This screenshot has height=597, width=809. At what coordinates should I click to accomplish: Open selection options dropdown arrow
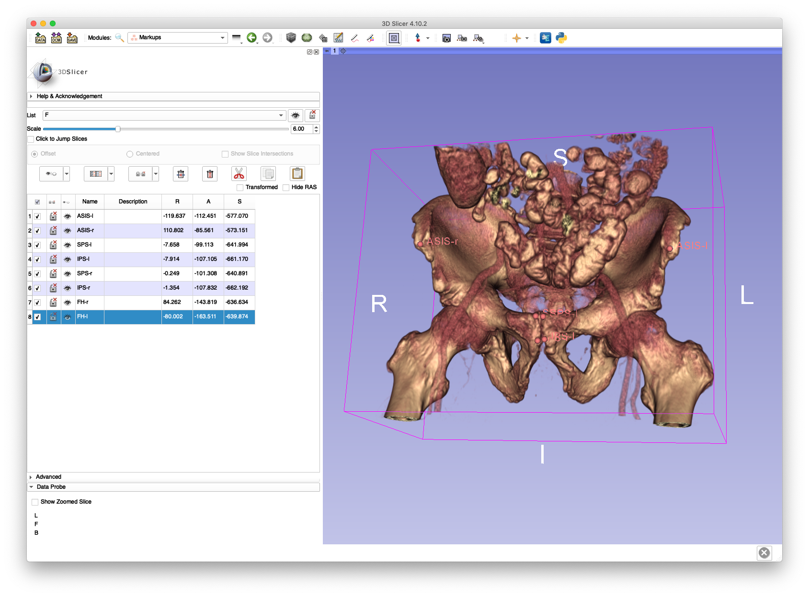click(111, 174)
